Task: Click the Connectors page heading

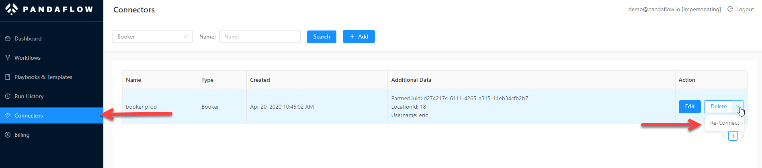Action: [134, 10]
